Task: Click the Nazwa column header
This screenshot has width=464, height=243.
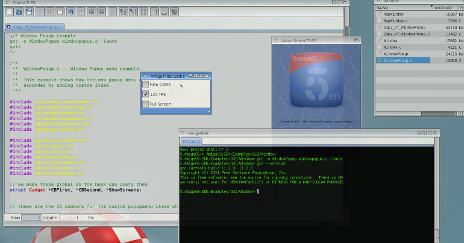Action: 404,8
